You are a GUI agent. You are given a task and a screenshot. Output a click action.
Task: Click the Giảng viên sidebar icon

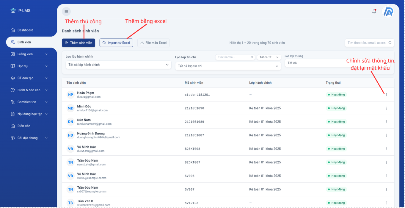12,54
